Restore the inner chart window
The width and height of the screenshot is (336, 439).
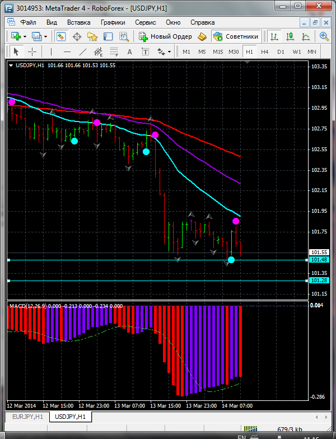[315, 22]
